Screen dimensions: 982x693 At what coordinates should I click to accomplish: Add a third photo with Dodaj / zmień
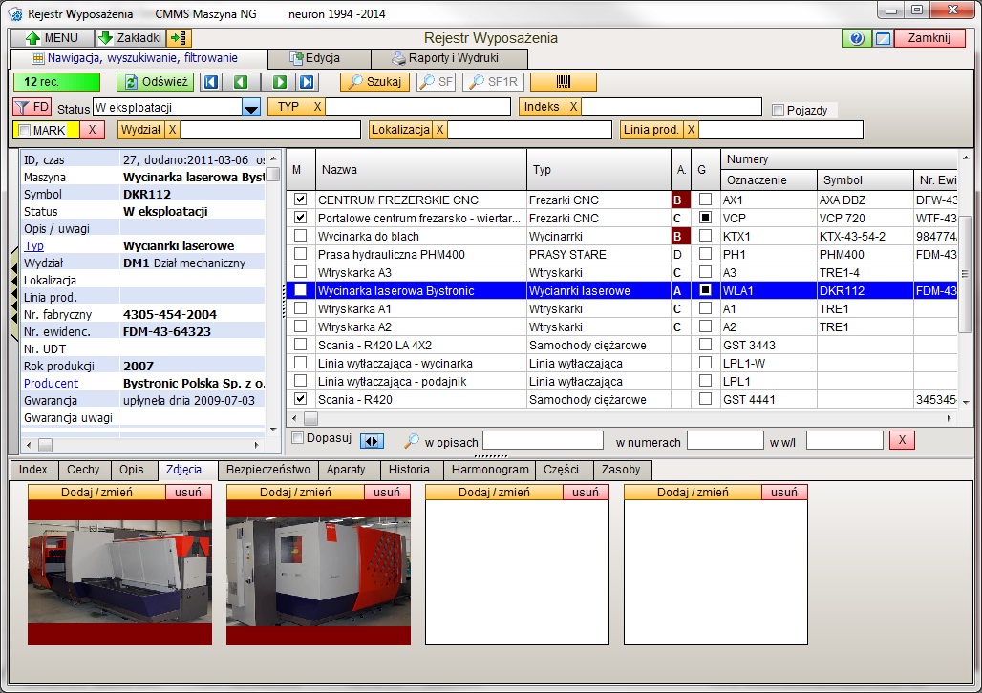pyautogui.click(x=494, y=492)
